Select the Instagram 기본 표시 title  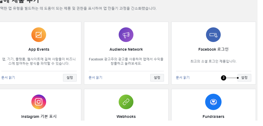point(39,117)
